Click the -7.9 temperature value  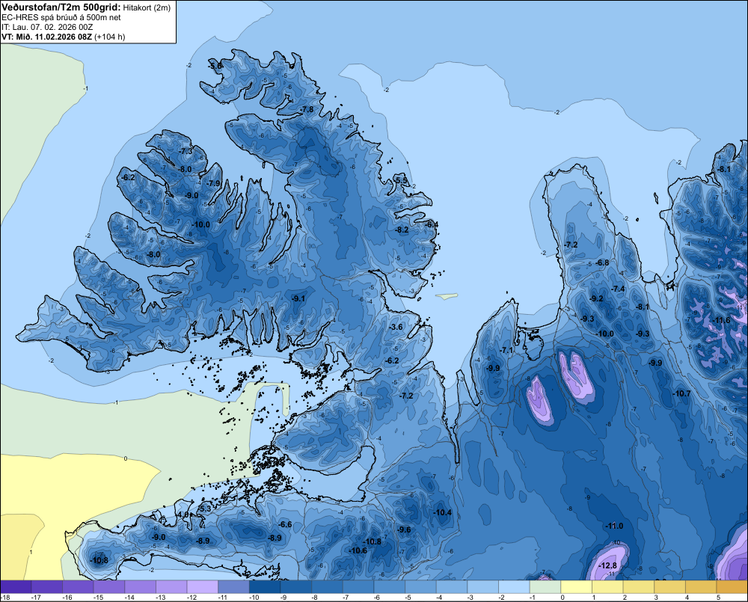click(x=214, y=183)
